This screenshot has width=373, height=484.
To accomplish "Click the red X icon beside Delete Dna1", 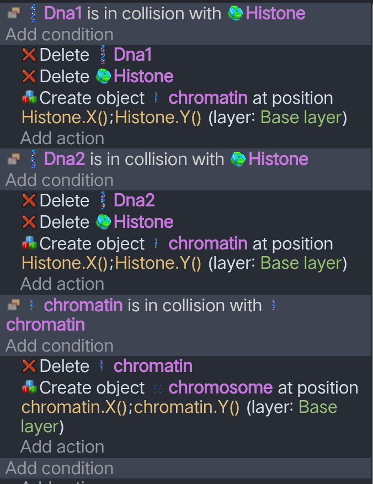I will [x=29, y=55].
